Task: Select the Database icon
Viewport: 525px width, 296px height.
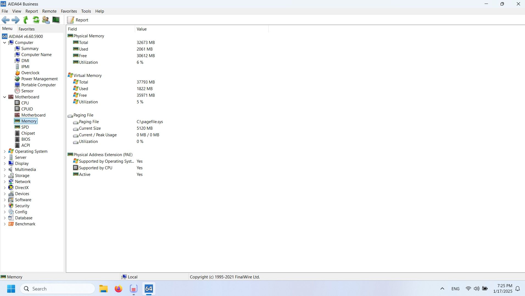Action: click(11, 218)
